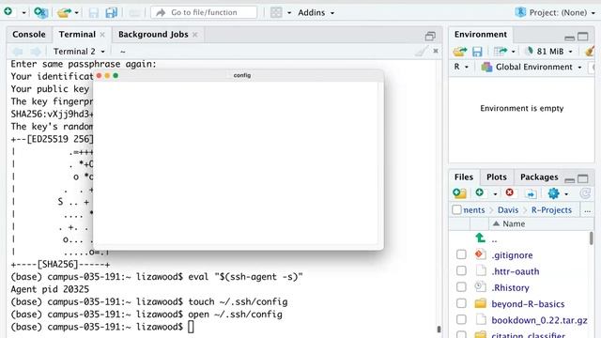Viewport: 601px width, 338px height.
Task: Open the bookdown_0.22.tar.gz file
Action: coord(539,320)
